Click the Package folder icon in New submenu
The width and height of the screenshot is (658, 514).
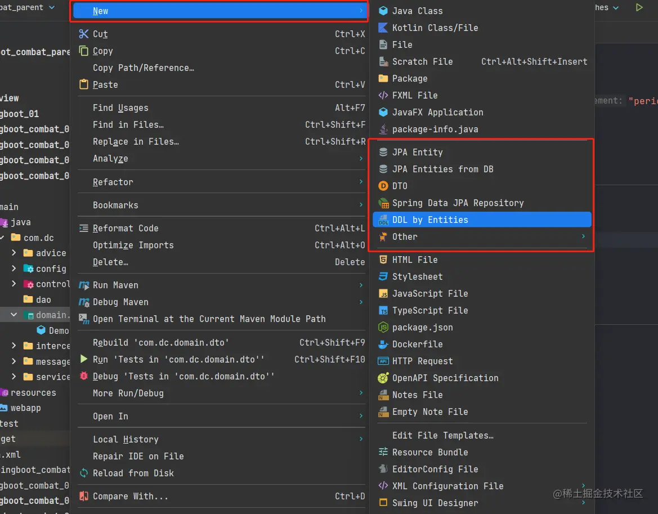[x=383, y=78]
